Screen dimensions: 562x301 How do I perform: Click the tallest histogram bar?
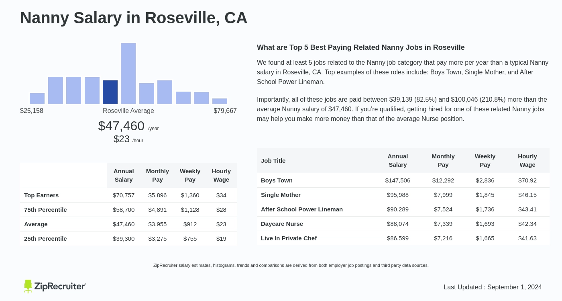128,74
